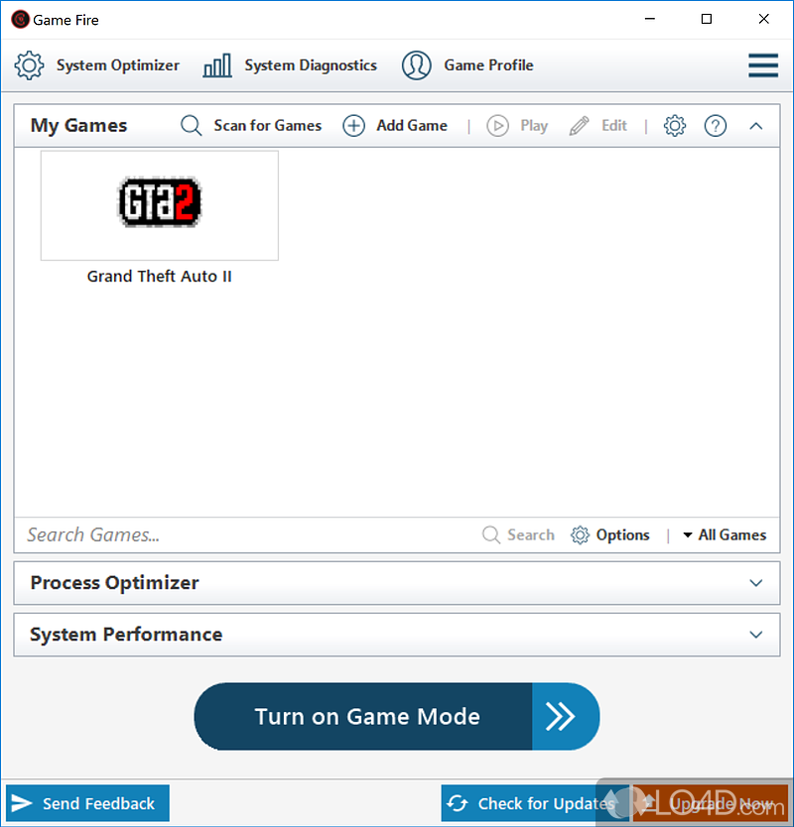Focus the Search Games input field
The height and width of the screenshot is (827, 794).
[x=245, y=534]
